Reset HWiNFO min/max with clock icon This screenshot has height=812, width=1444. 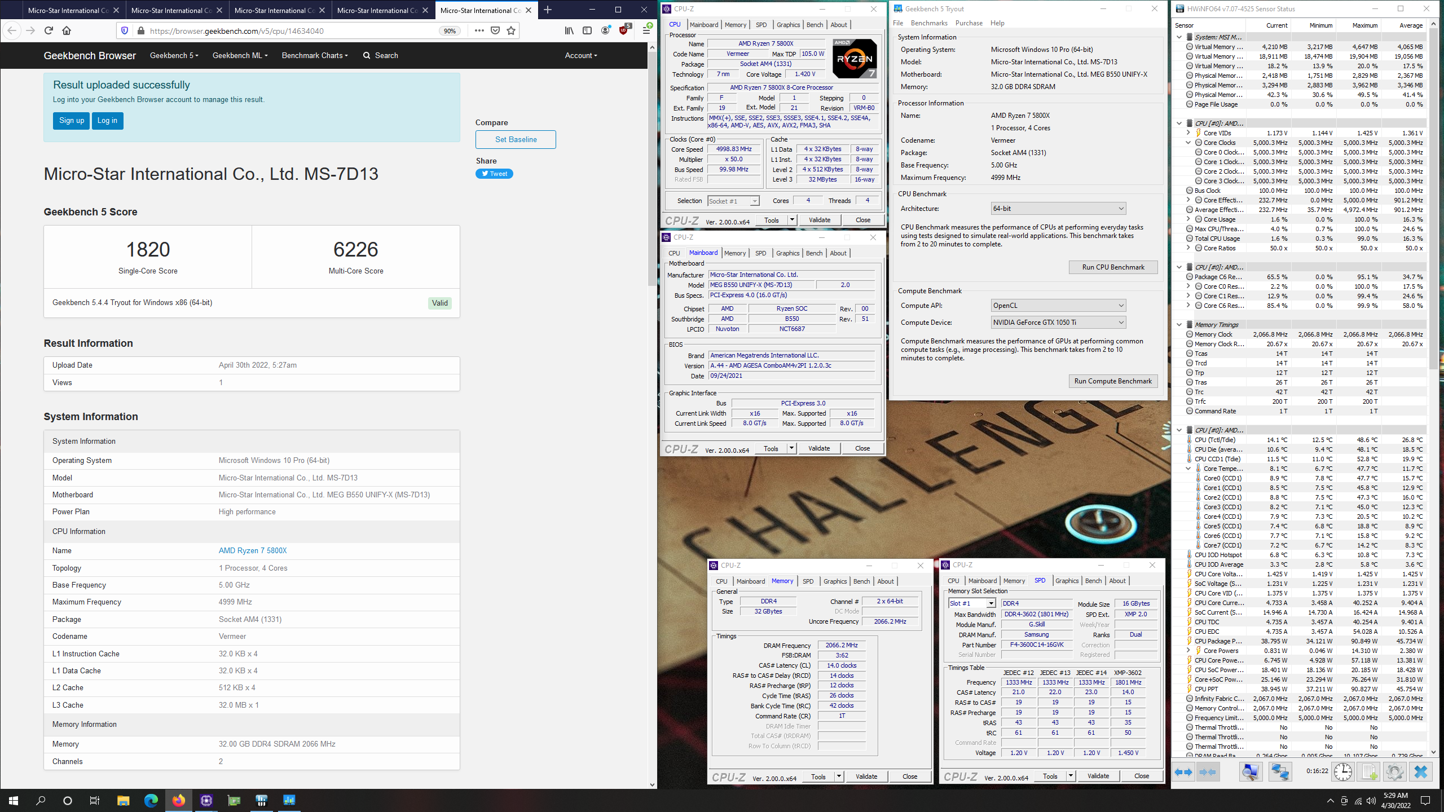[1343, 772]
